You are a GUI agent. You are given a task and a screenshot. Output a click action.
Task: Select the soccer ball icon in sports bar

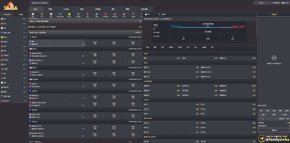[x=33, y=14]
